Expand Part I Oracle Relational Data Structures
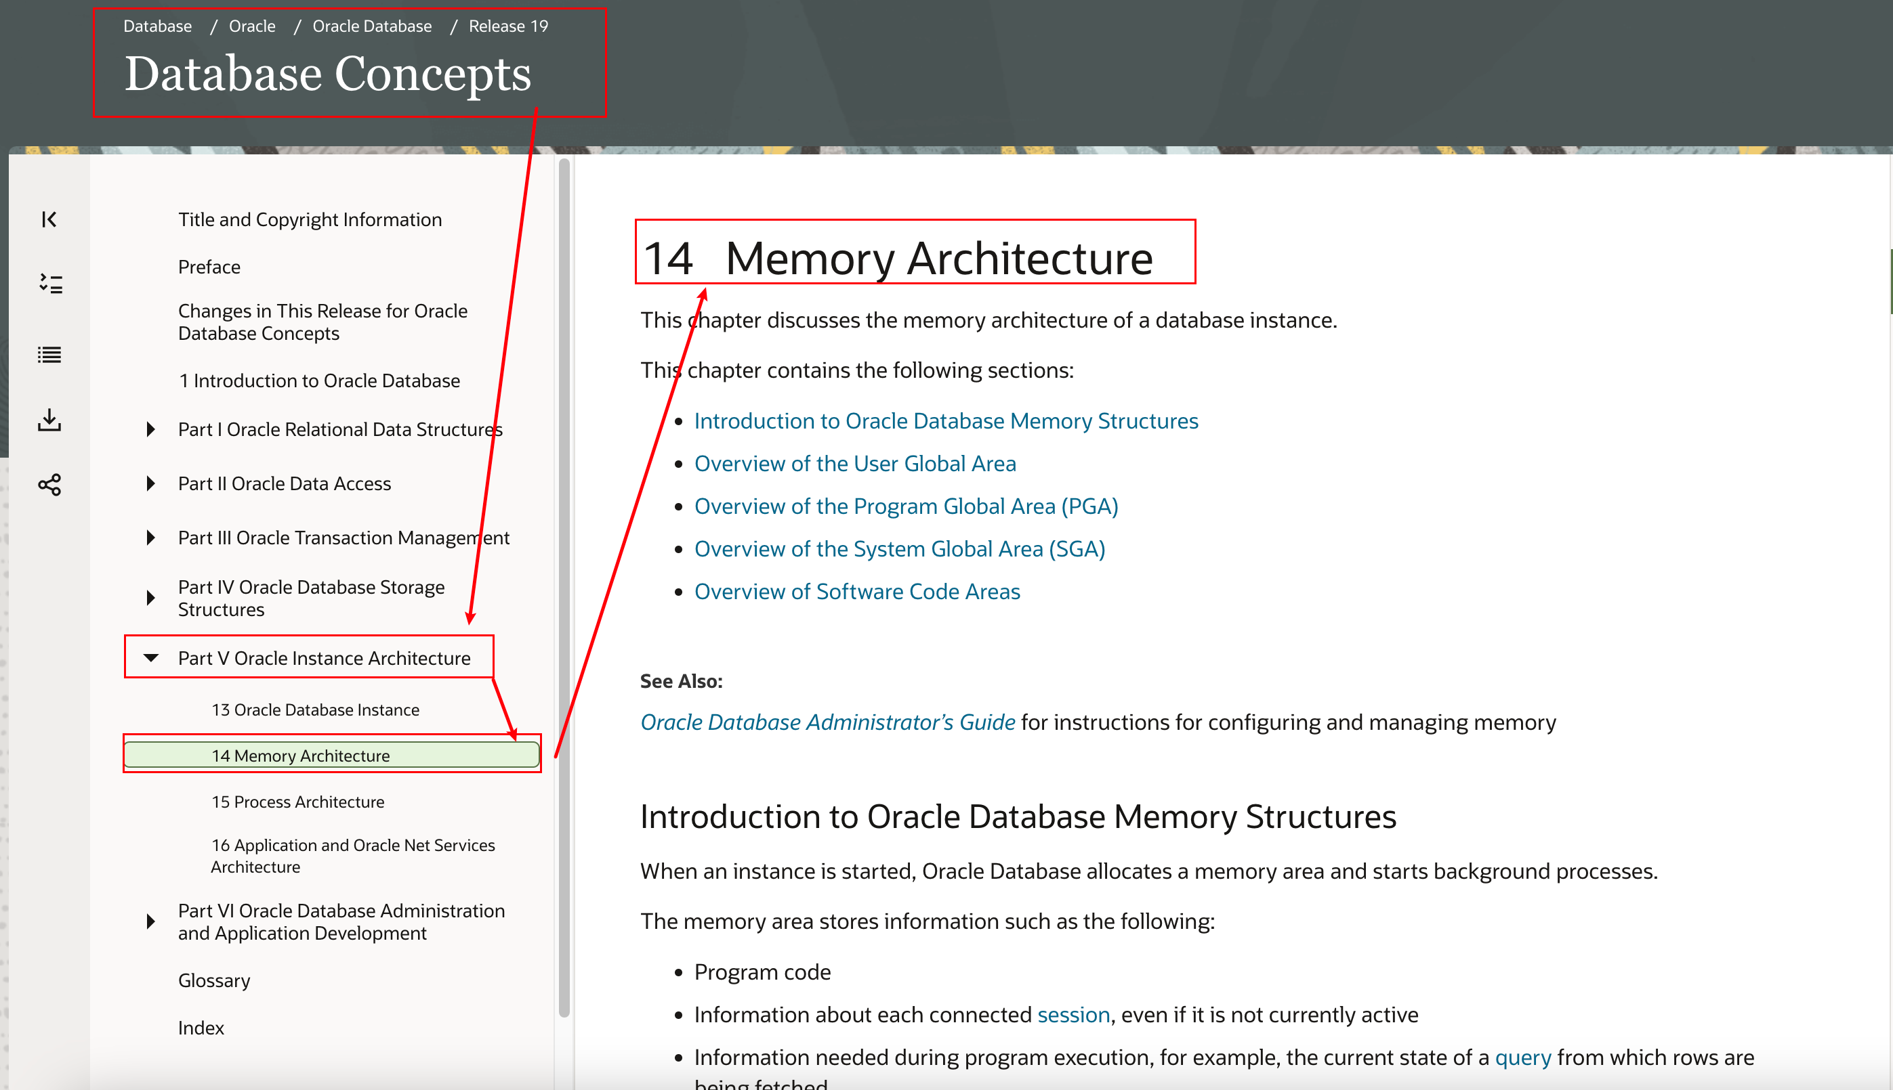Screen dimensions: 1893x1090 [150, 430]
